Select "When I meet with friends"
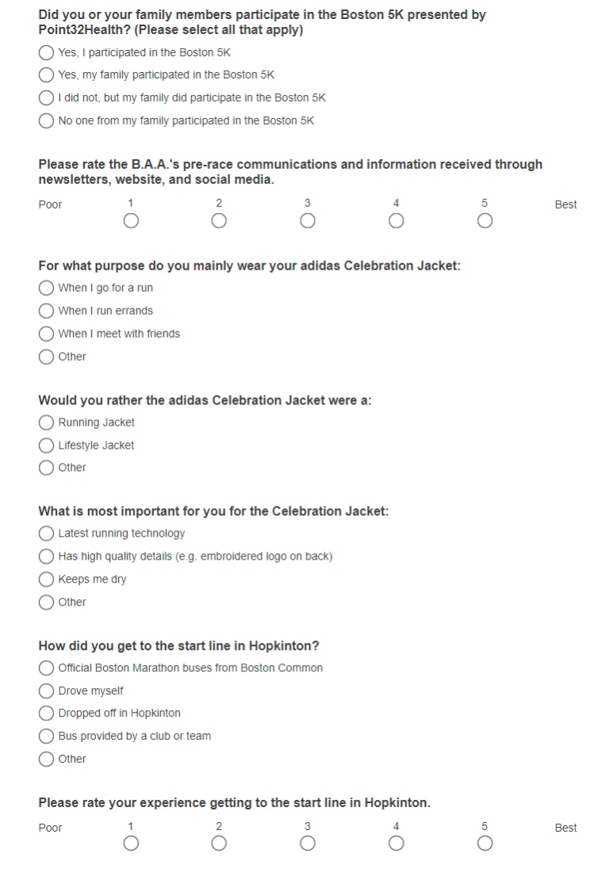 tap(46, 334)
